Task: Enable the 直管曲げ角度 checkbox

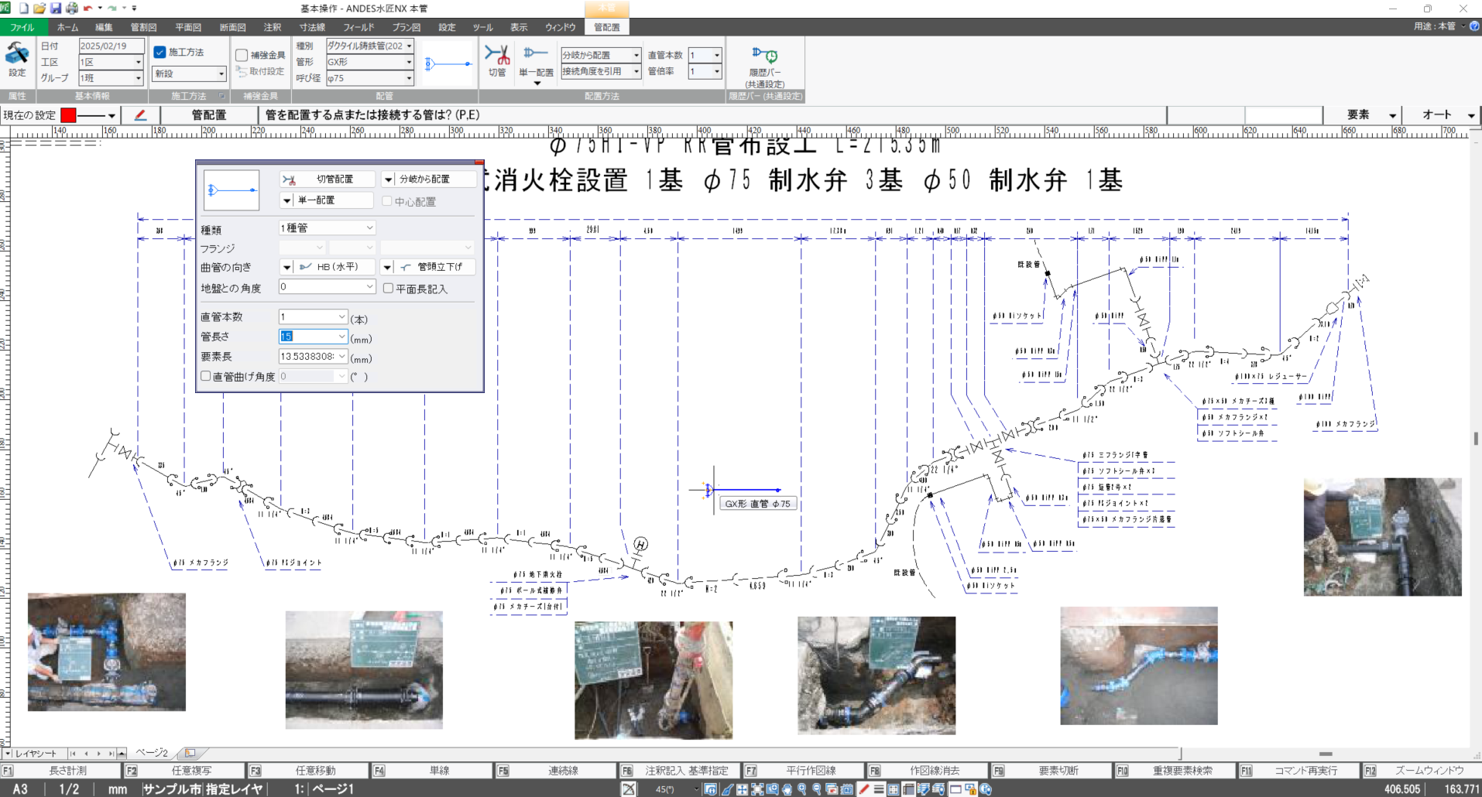Action: click(x=205, y=376)
